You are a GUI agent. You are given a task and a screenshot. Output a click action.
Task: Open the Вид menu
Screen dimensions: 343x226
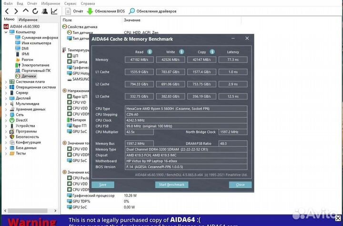point(20,3)
